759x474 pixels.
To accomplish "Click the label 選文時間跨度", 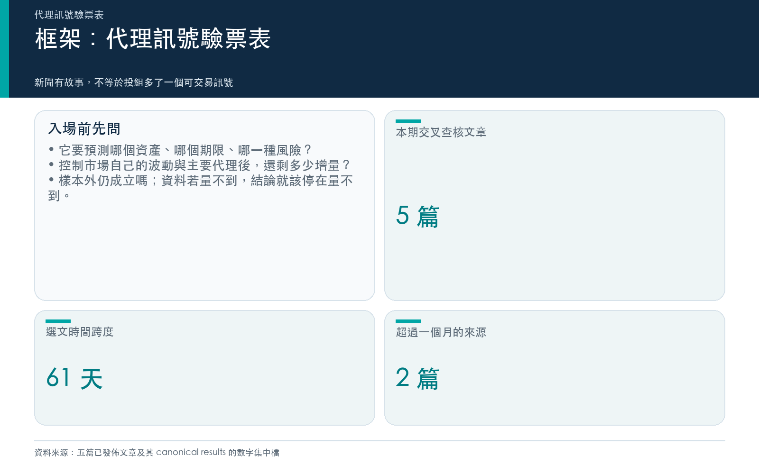I will point(80,332).
